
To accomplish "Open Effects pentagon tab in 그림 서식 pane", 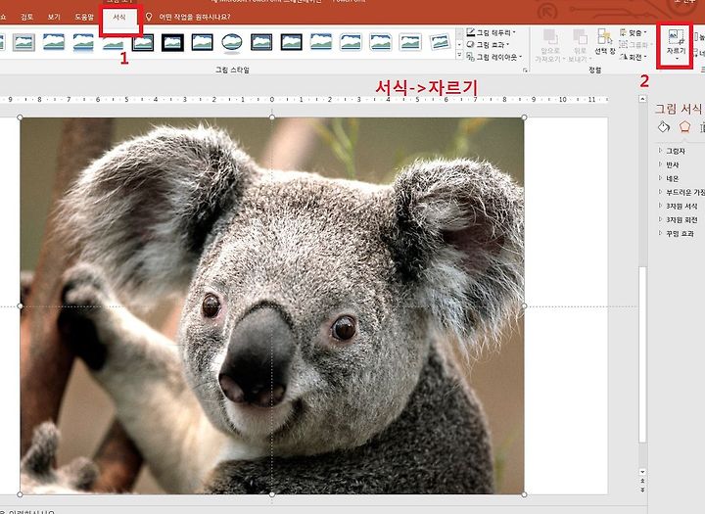I will click(x=684, y=127).
